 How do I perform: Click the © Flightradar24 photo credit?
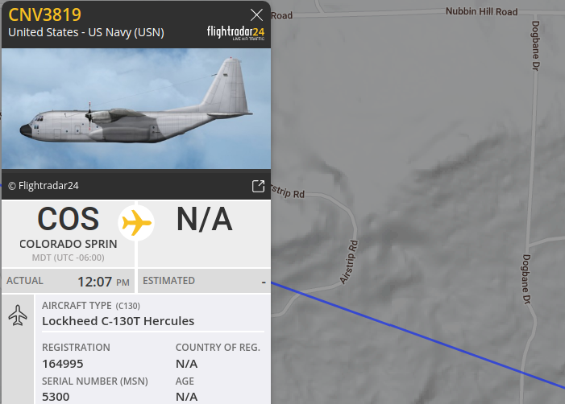click(44, 186)
